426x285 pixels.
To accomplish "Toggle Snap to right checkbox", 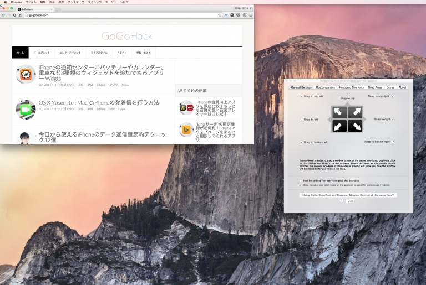I will 393,119.
